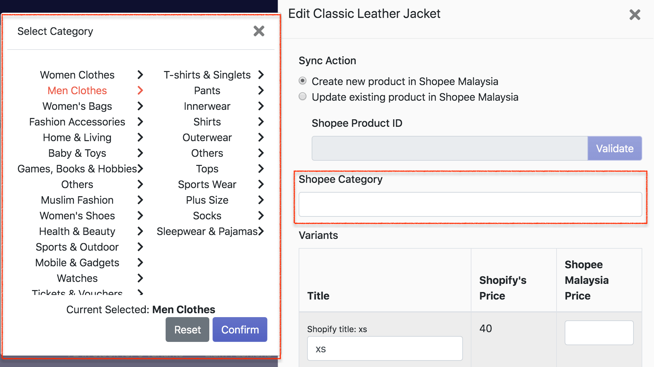Click the Mobile & Gadgets chevron

click(140, 262)
